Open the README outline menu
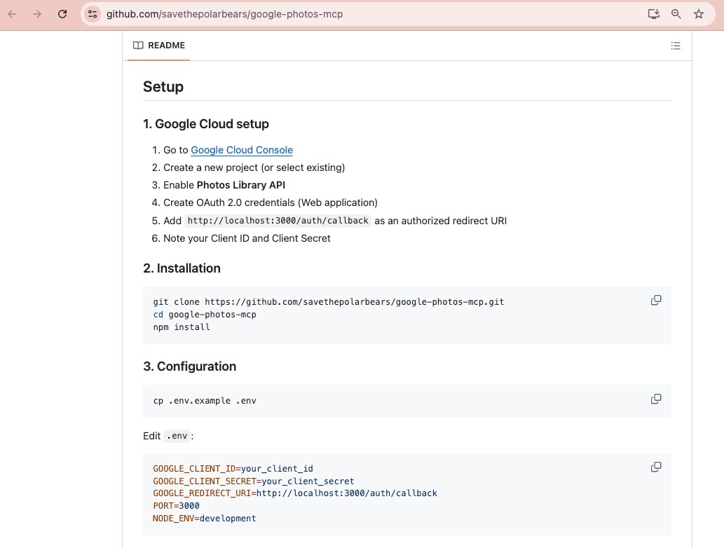Screen dimensions: 724x548 click(676, 46)
